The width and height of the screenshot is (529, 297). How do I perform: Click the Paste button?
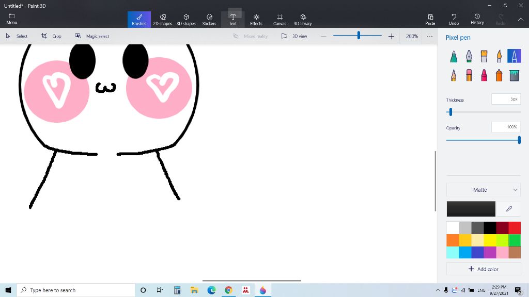click(430, 20)
